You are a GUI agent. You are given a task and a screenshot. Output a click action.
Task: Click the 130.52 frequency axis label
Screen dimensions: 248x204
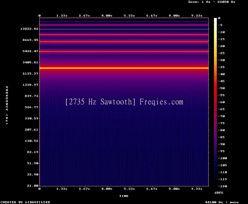pyautogui.click(x=31, y=141)
